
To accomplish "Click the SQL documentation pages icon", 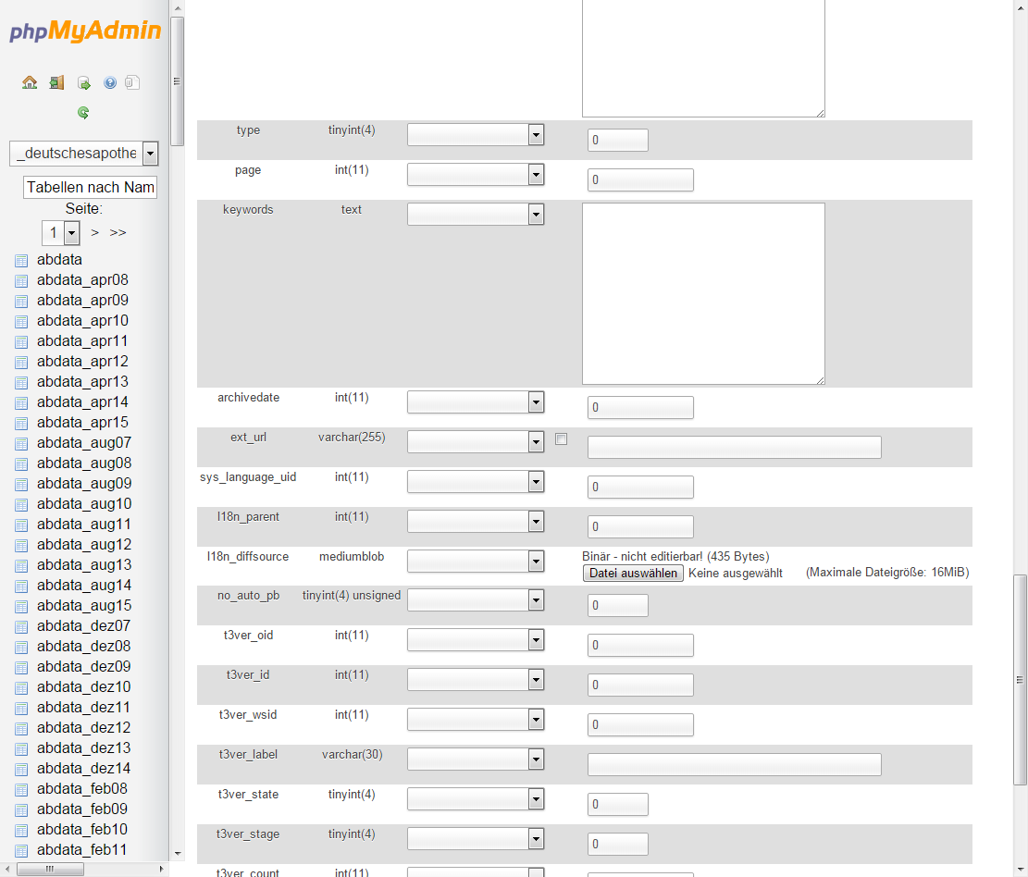I will coord(132,83).
